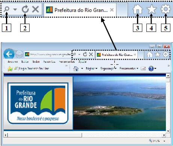Open Favorites star in the browser window

point(158,54)
